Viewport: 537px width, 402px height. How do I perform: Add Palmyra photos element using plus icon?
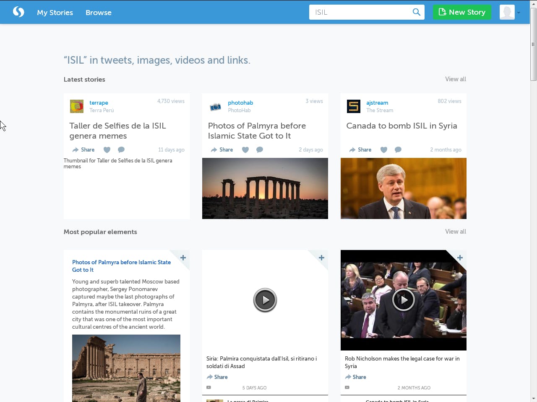183,258
